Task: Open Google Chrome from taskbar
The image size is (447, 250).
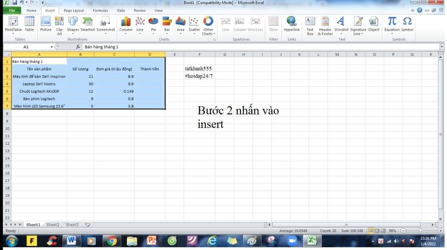Action: pyautogui.click(x=112, y=241)
